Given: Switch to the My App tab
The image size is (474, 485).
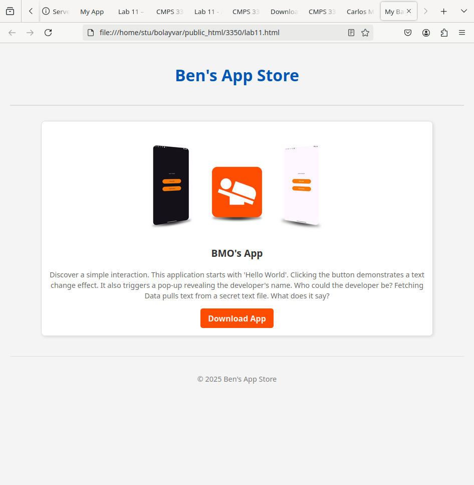Looking at the screenshot, I should point(92,12).
